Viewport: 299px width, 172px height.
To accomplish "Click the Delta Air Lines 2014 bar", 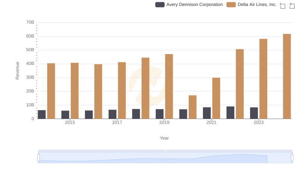I will click(51, 91).
